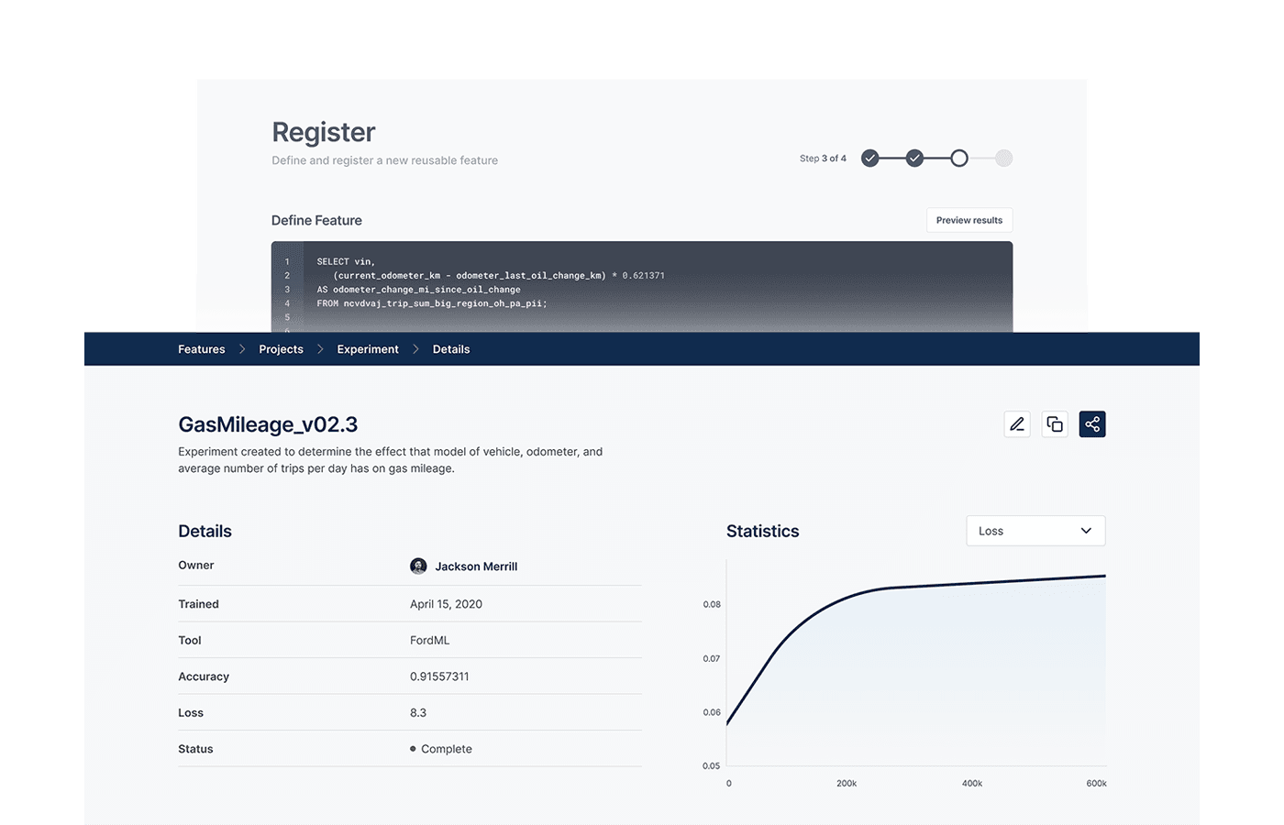Click the Loss row label in Details

(x=191, y=713)
